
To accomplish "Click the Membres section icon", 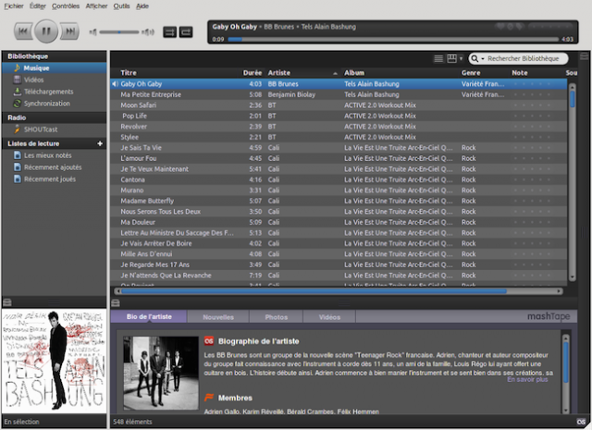I will click(209, 397).
